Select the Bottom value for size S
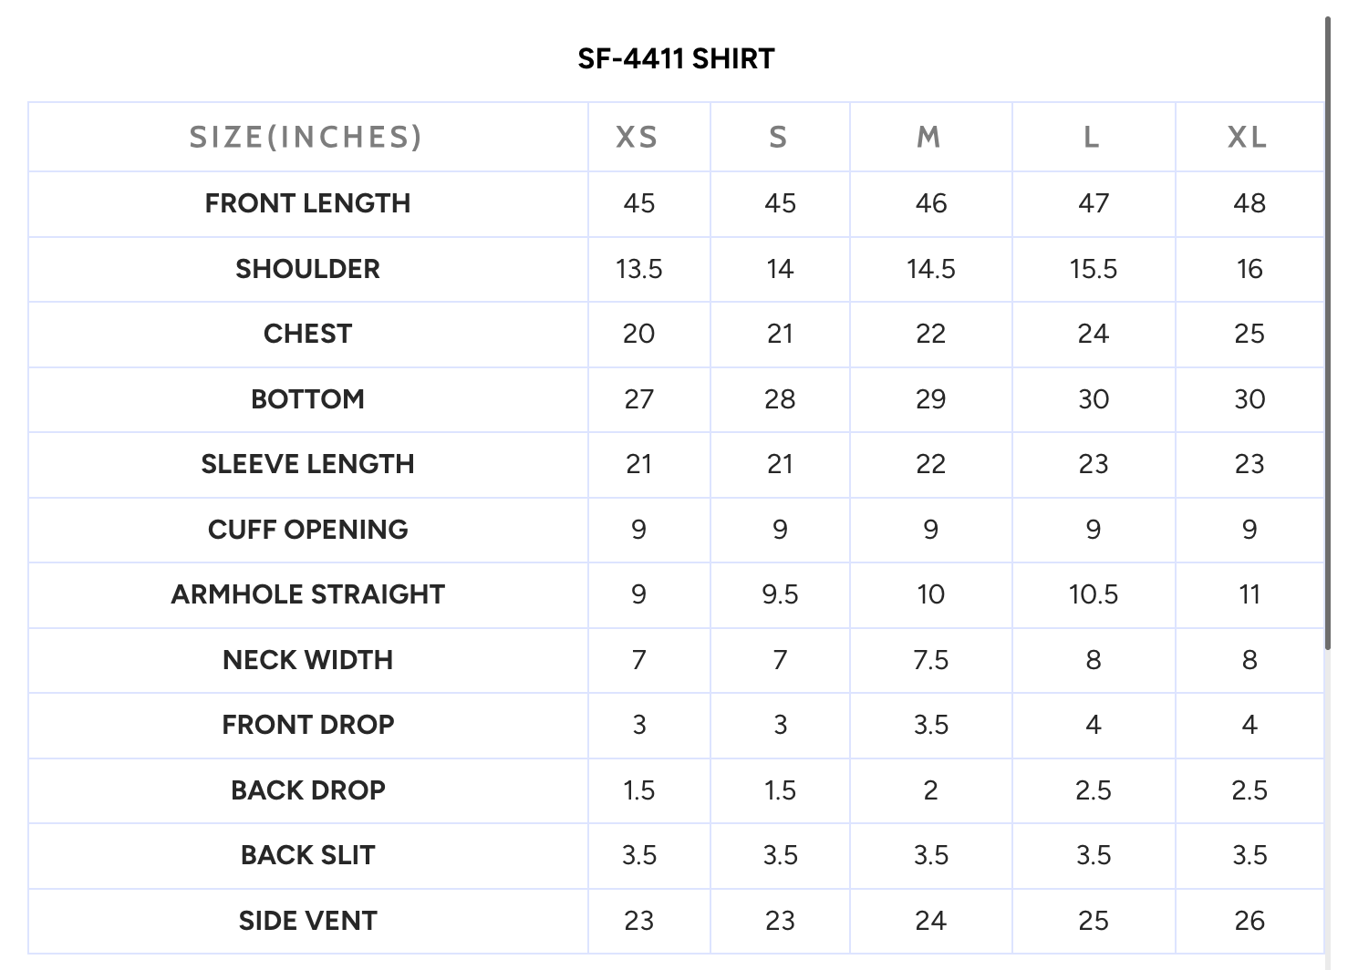This screenshot has width=1348, height=970. click(x=780, y=399)
